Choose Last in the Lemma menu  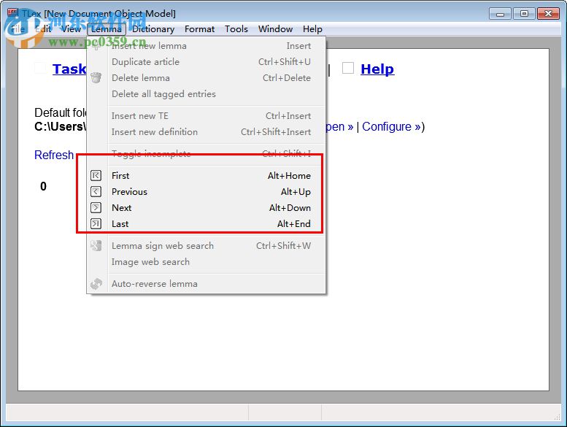206,224
